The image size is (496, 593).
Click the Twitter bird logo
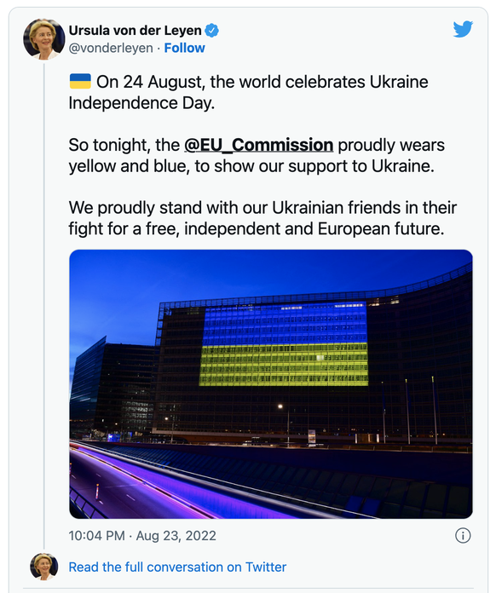coord(463,29)
